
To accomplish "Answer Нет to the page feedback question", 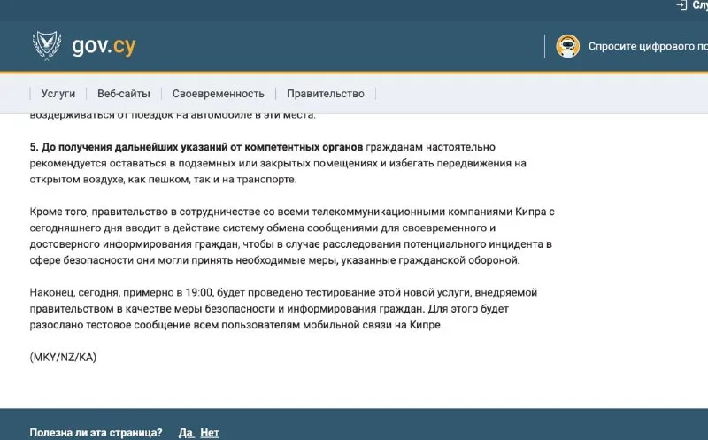I will coord(210,433).
